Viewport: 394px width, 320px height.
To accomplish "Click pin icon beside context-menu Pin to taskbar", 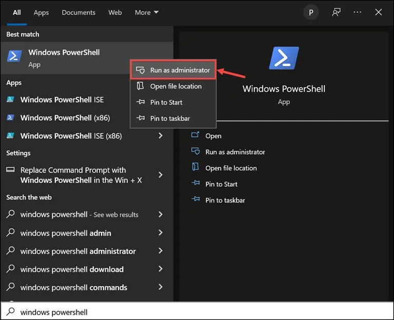I will pyautogui.click(x=140, y=117).
